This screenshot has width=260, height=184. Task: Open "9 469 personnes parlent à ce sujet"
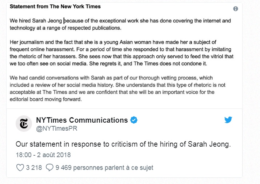tap(104, 168)
